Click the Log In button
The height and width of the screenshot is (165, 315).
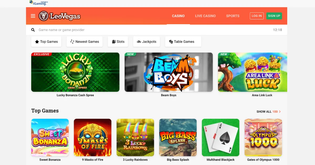tap(257, 16)
